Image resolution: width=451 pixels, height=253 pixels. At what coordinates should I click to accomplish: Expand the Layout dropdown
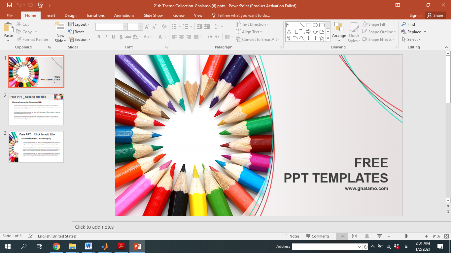click(79, 24)
